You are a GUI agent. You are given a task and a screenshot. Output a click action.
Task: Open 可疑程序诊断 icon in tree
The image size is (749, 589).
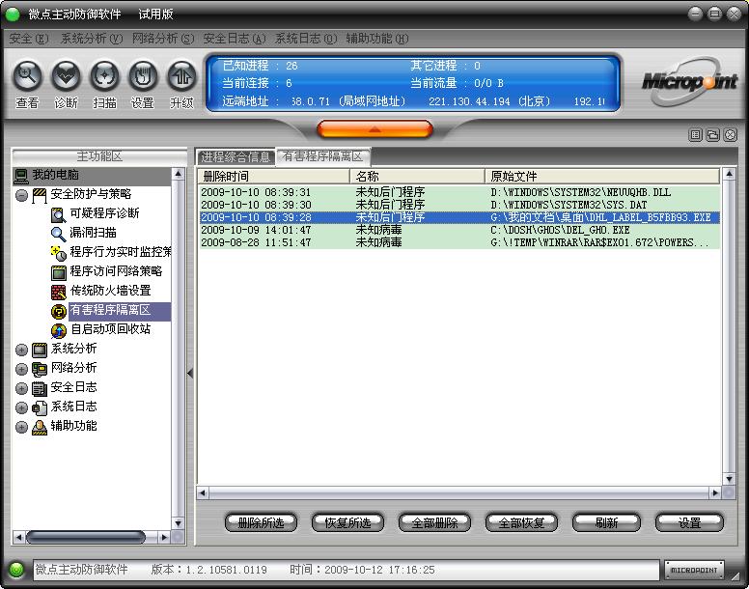[x=58, y=214]
